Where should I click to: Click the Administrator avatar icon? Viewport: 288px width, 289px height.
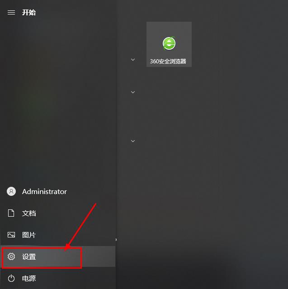tap(11, 191)
